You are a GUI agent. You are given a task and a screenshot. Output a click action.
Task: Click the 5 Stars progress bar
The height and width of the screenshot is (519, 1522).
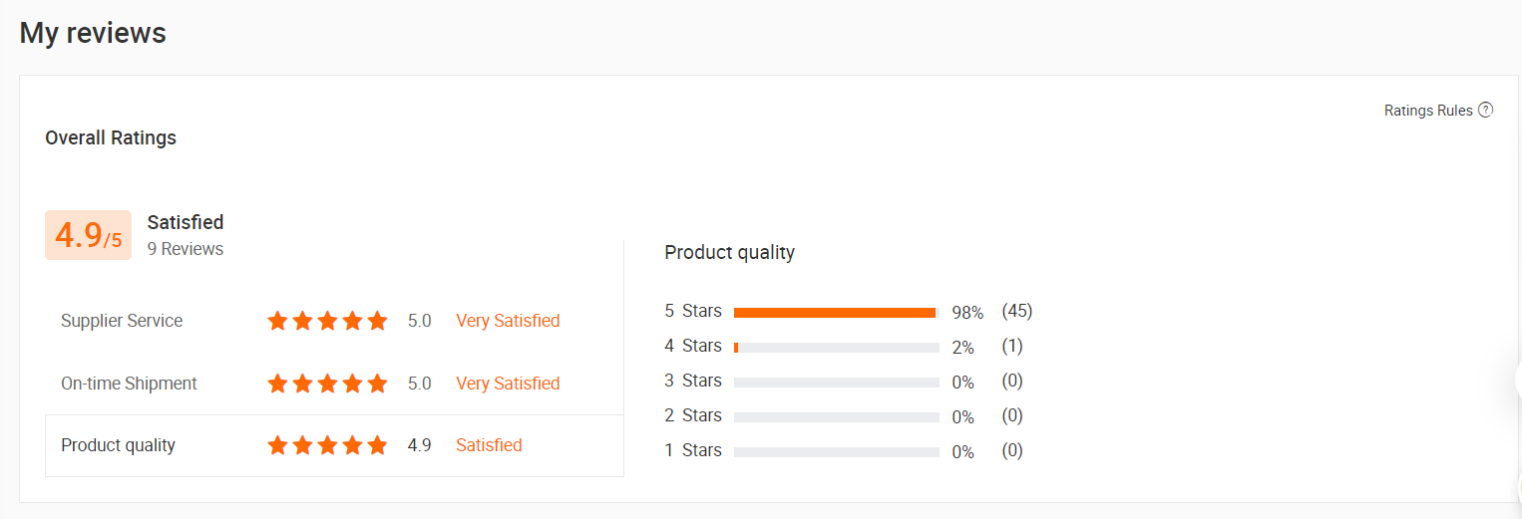pos(837,313)
